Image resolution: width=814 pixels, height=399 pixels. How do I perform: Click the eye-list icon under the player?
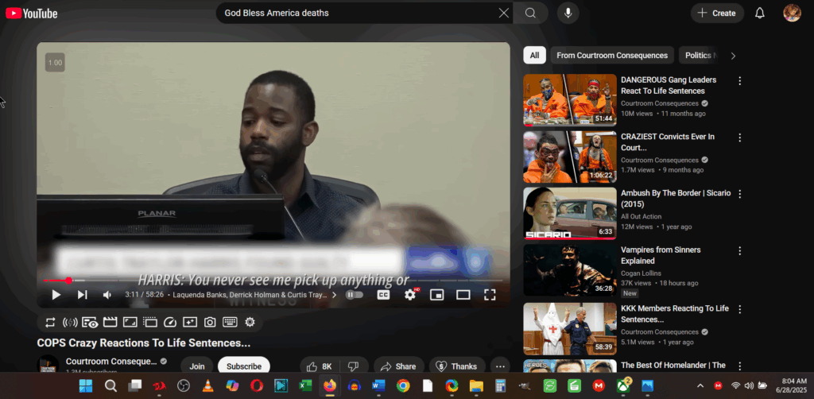point(90,322)
